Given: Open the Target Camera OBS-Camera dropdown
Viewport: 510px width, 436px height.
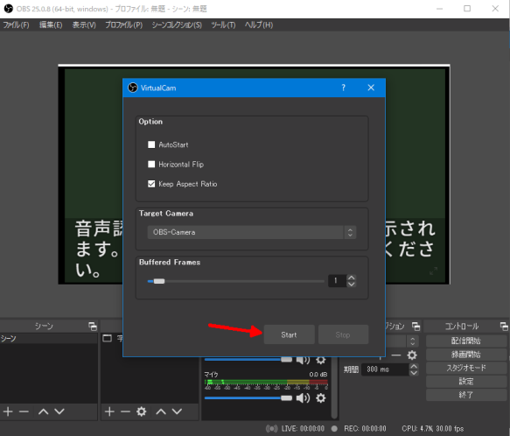Looking at the screenshot, I should [252, 232].
